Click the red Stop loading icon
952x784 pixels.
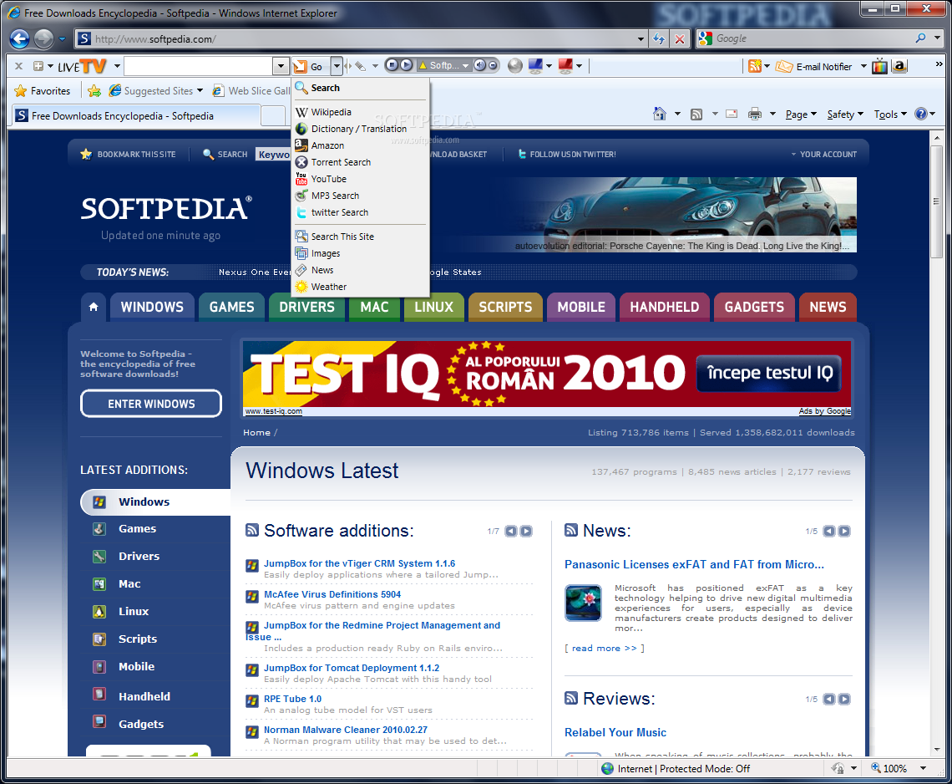pos(680,39)
